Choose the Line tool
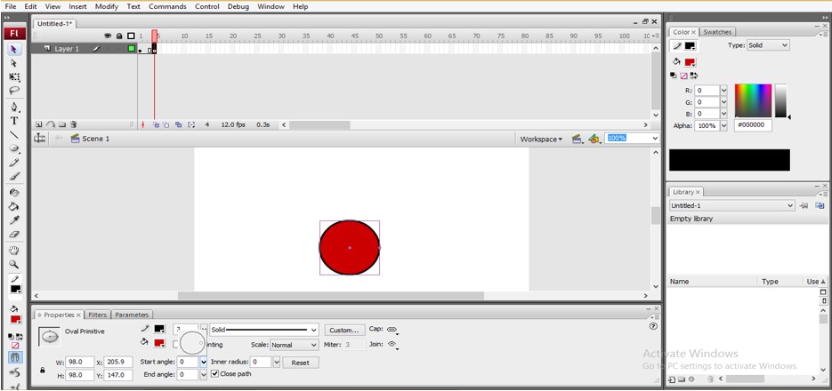Image resolution: width=832 pixels, height=391 pixels. (14, 134)
